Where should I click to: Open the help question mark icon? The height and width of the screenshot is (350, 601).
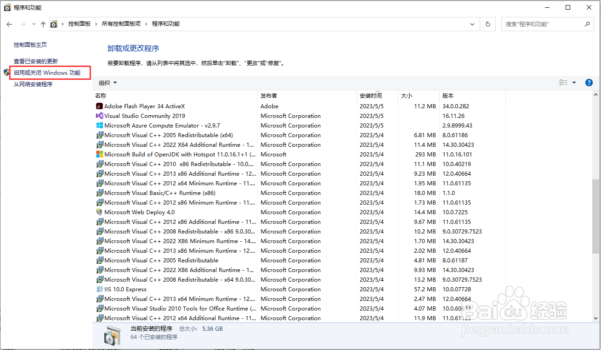tap(589, 83)
